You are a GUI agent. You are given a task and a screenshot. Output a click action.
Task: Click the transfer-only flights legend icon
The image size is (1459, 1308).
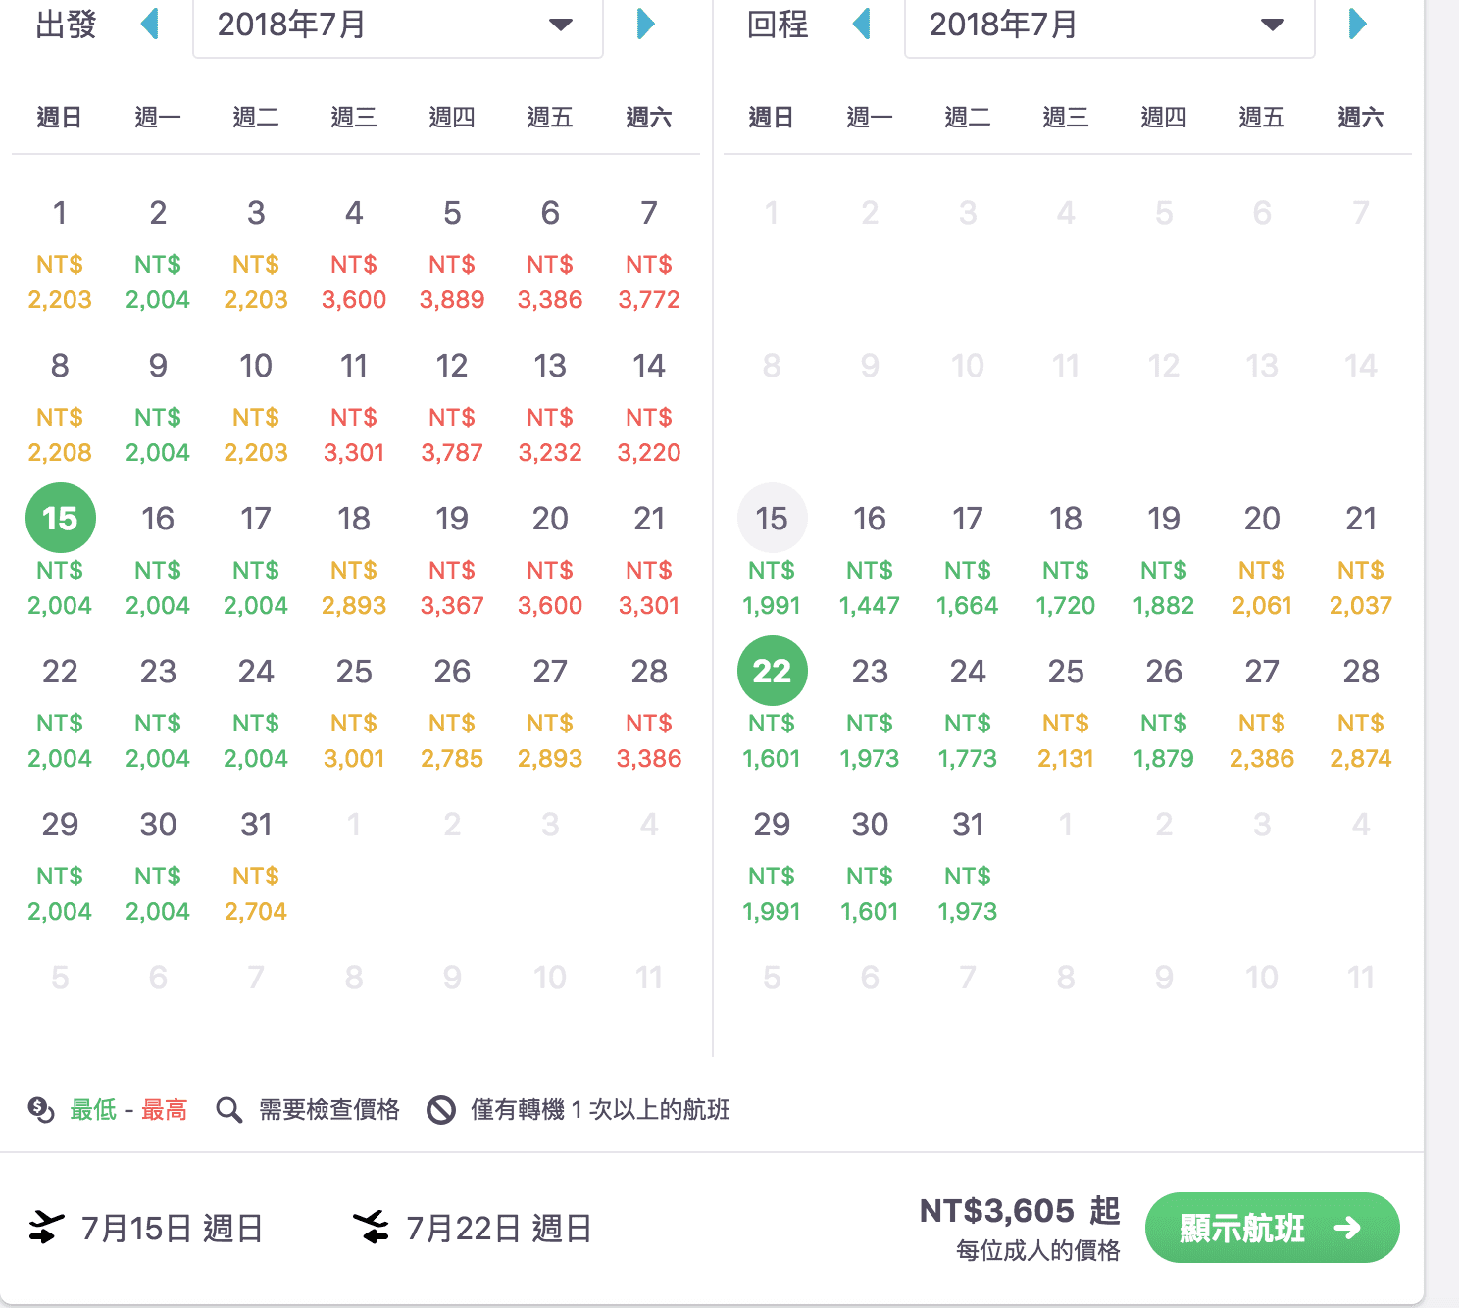click(441, 1110)
